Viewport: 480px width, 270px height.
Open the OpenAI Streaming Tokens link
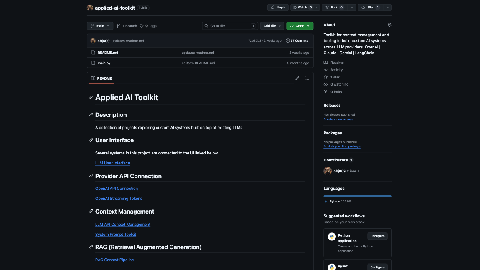pyautogui.click(x=119, y=199)
